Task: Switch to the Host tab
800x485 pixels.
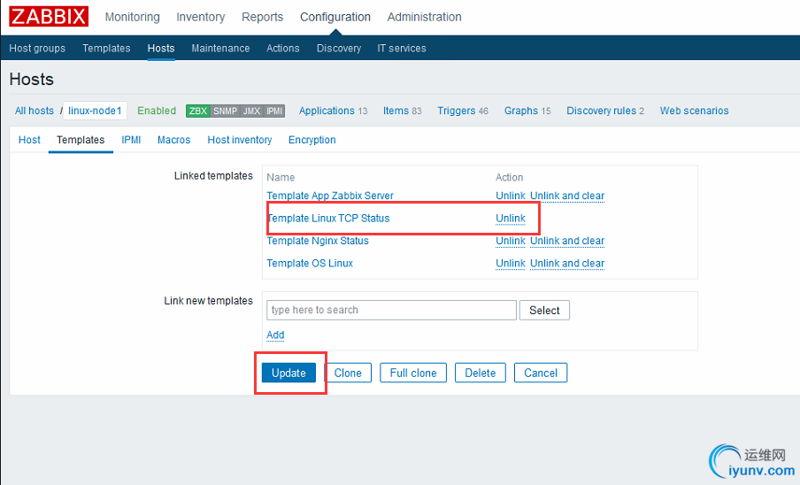Action: [29, 140]
